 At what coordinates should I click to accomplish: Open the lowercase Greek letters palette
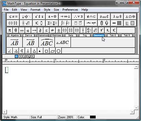(117, 16)
